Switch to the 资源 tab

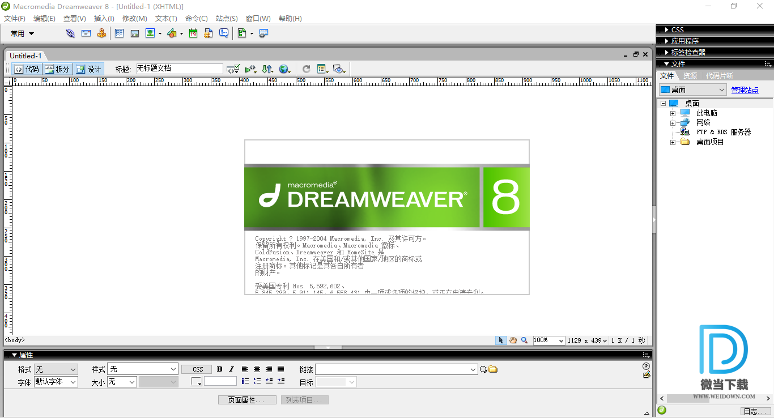[690, 76]
